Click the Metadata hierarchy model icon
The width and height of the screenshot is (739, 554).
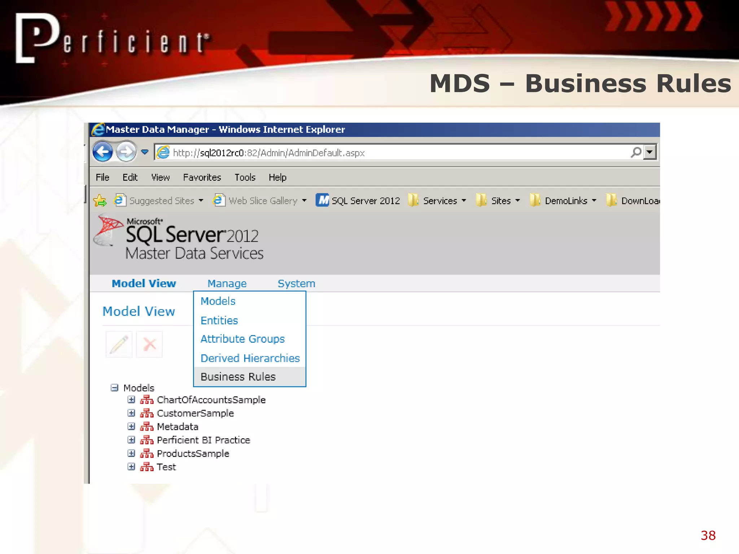(147, 426)
